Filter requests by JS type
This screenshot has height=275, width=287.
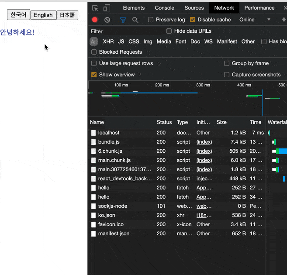click(121, 41)
